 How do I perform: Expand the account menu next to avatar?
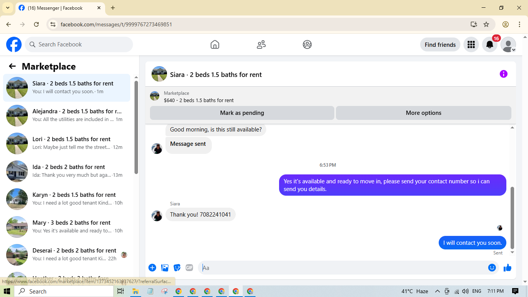(514, 50)
